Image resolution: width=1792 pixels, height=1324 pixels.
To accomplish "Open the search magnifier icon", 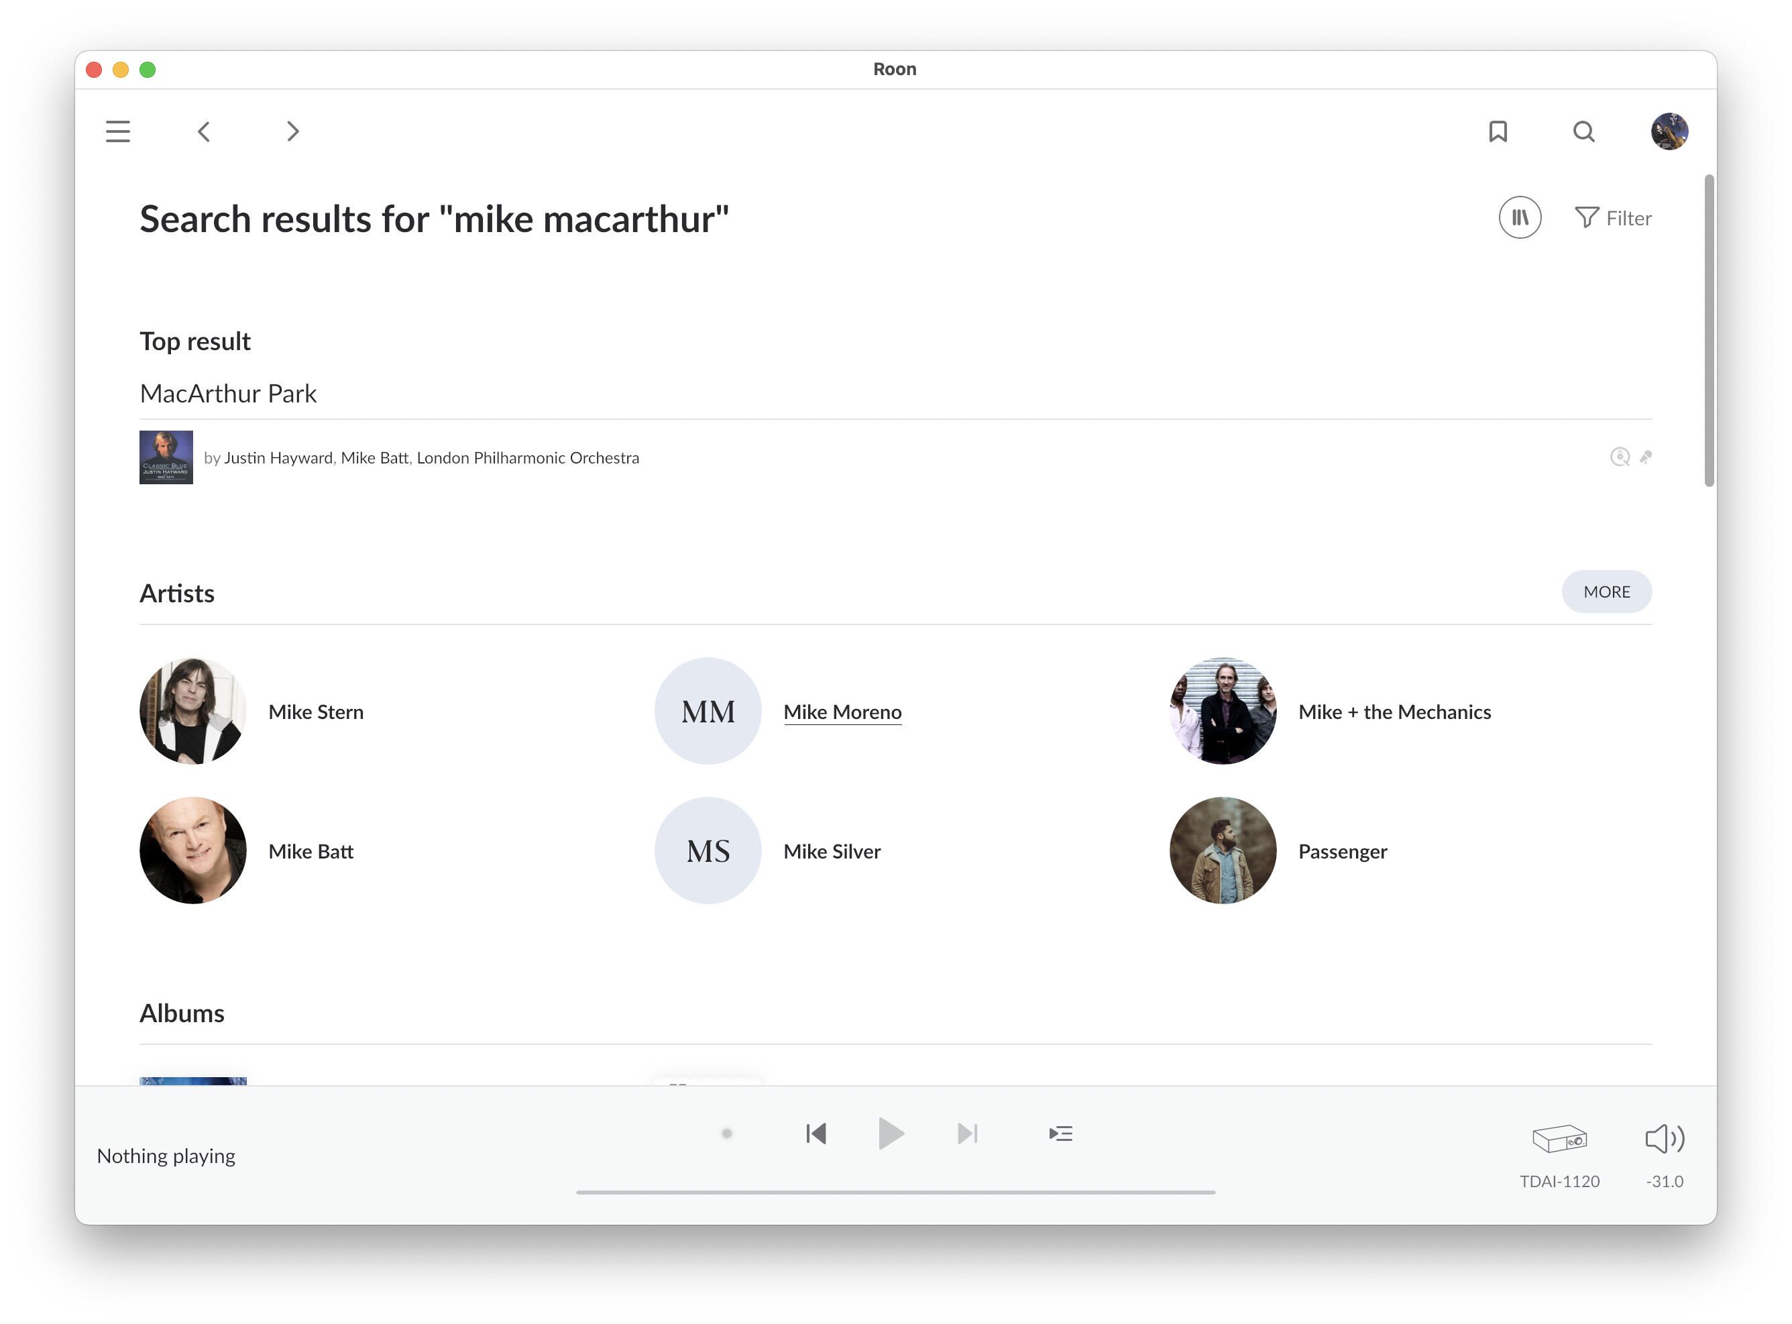I will pyautogui.click(x=1583, y=131).
